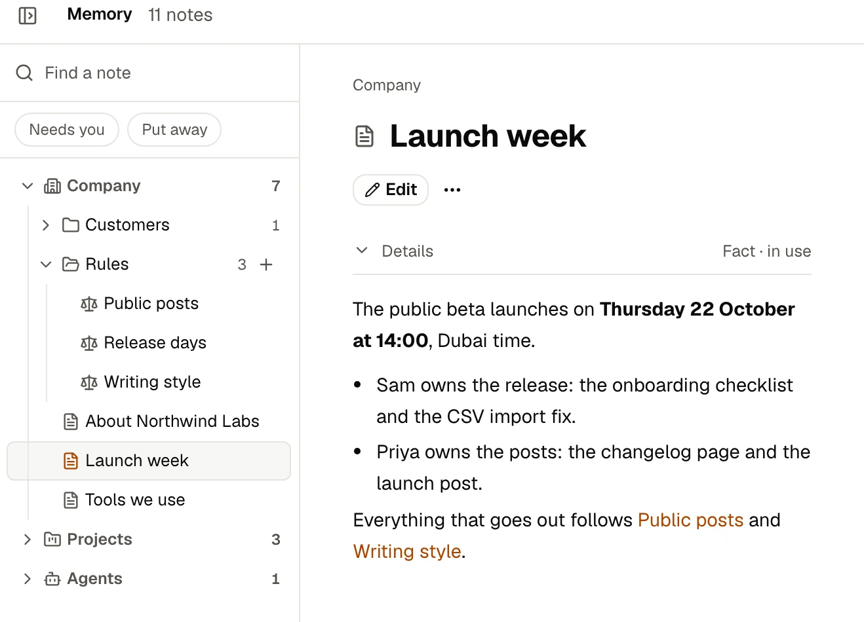The image size is (864, 622).
Task: Click the Company breadcrumb above the title
Action: [x=387, y=85]
